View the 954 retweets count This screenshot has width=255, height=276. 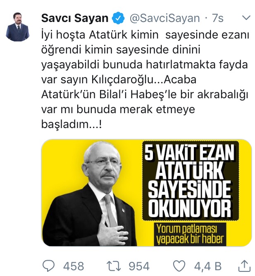click(139, 266)
